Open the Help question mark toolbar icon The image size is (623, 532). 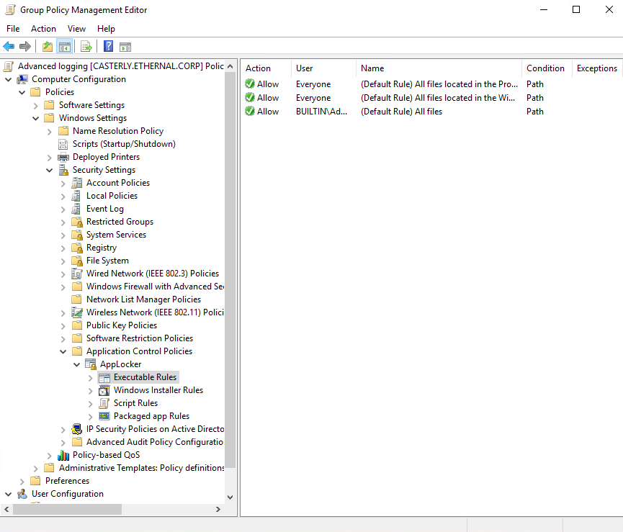pos(108,47)
